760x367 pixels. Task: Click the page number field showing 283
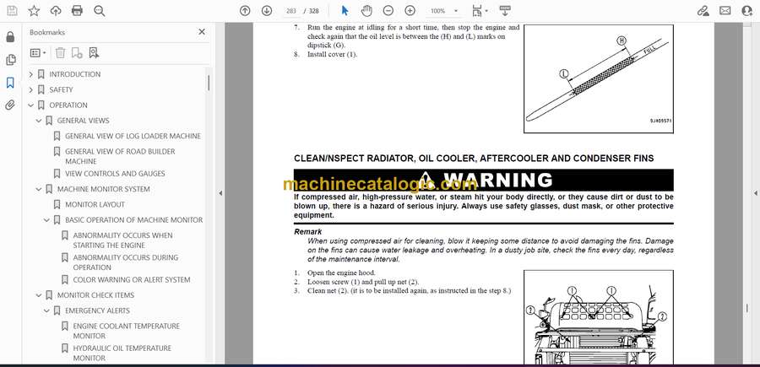coord(290,11)
